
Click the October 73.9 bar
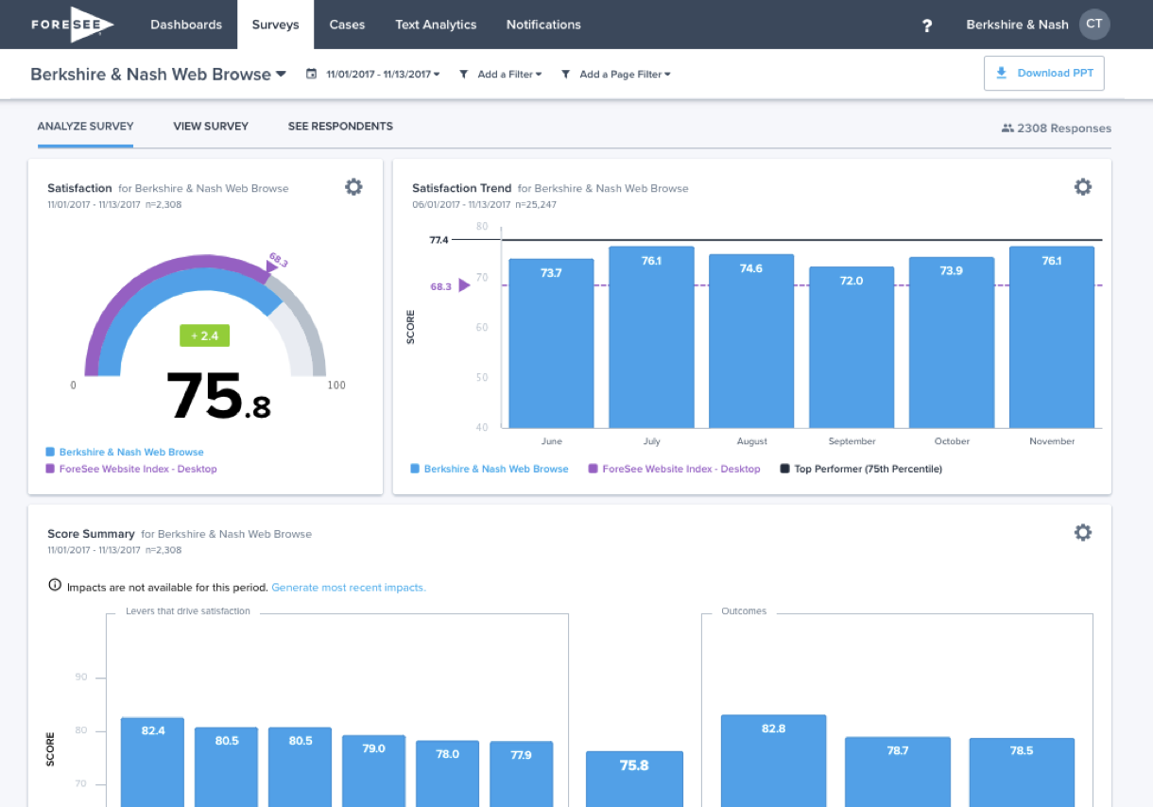point(952,343)
